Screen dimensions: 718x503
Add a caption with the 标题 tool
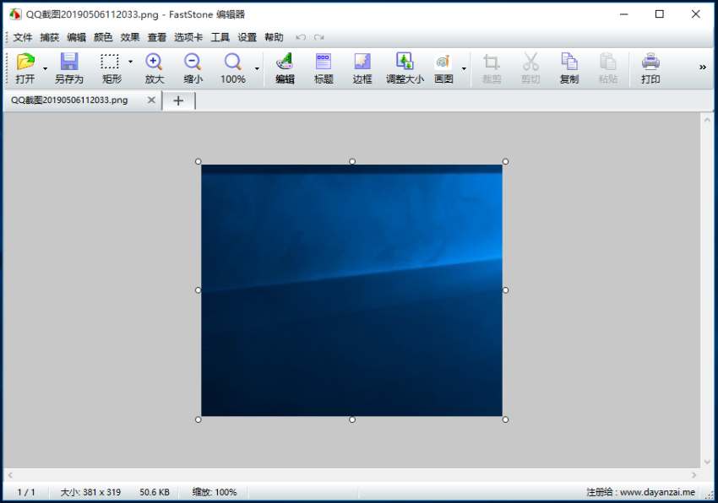coord(323,68)
